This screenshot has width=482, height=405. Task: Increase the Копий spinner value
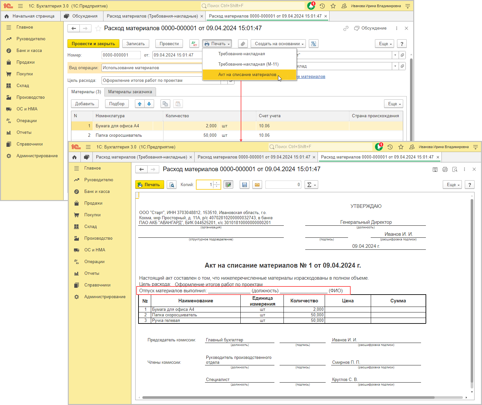[217, 183]
